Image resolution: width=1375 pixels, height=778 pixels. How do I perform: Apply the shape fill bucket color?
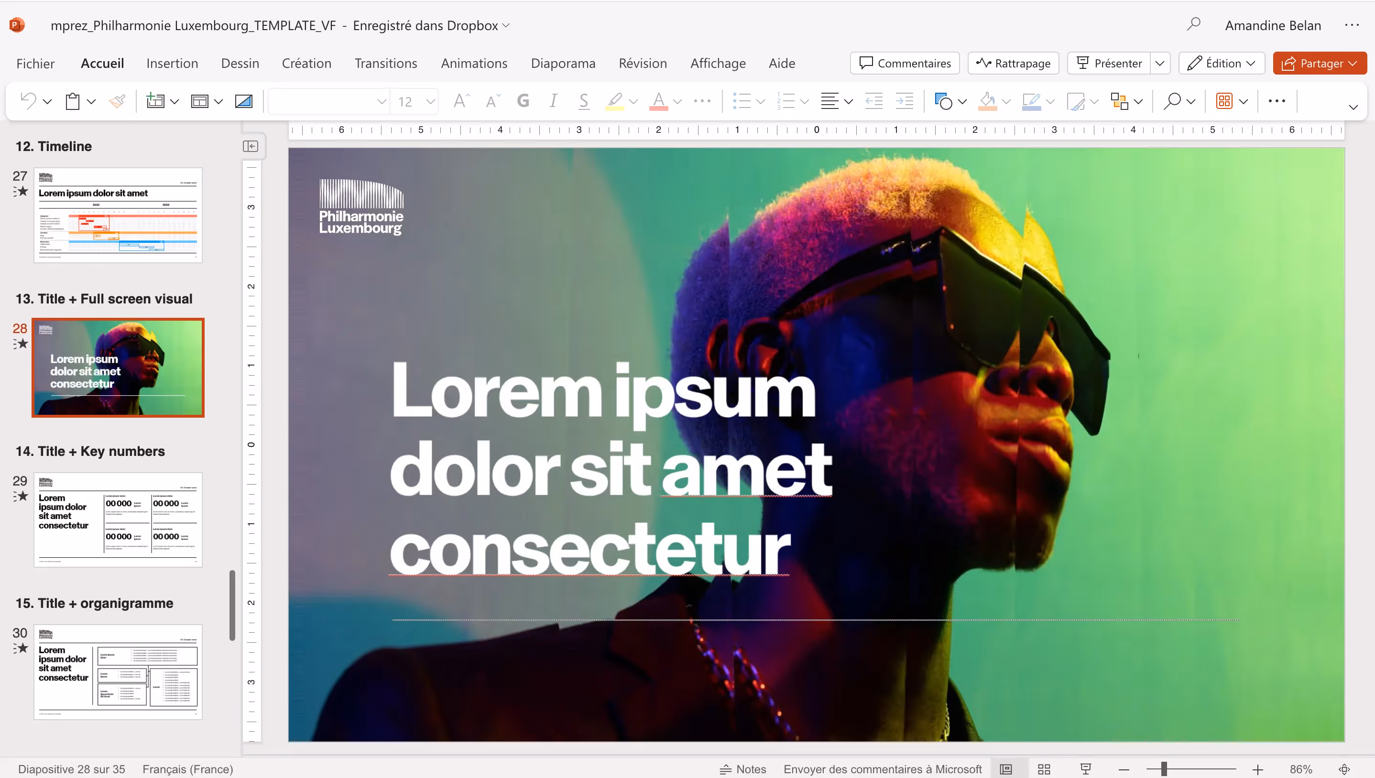(987, 101)
